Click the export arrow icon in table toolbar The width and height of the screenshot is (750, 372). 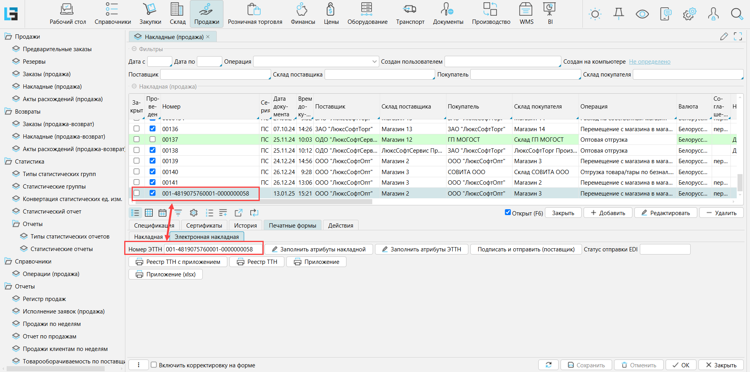click(x=238, y=213)
